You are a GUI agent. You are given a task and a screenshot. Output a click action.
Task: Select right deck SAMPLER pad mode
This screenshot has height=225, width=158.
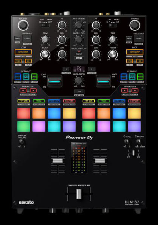click(134, 101)
